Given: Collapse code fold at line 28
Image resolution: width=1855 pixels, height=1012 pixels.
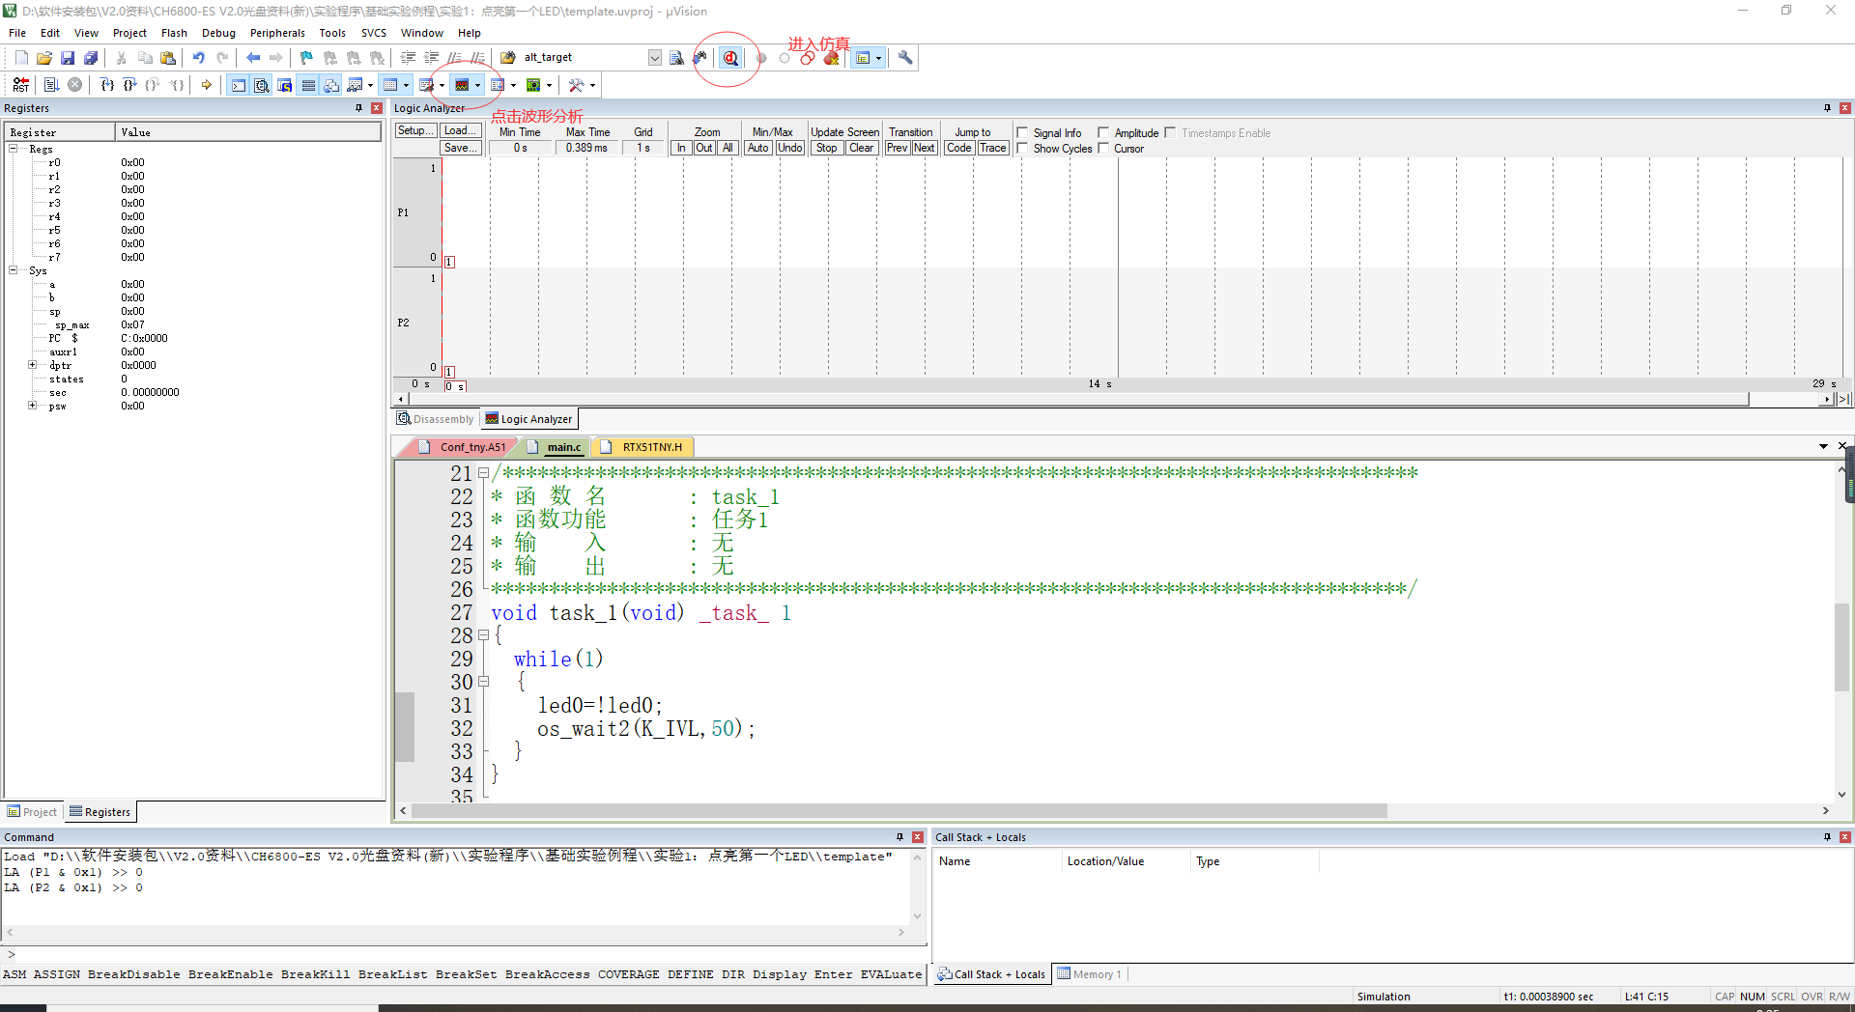Looking at the screenshot, I should click(x=484, y=635).
